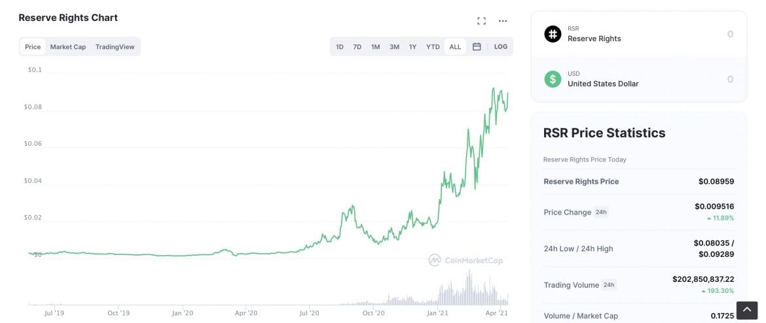Screen dimensions: 766x323
Task: Select the Price tab
Action: pos(33,46)
